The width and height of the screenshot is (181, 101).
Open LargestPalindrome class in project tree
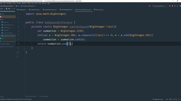pyautogui.click(x=8, y=25)
